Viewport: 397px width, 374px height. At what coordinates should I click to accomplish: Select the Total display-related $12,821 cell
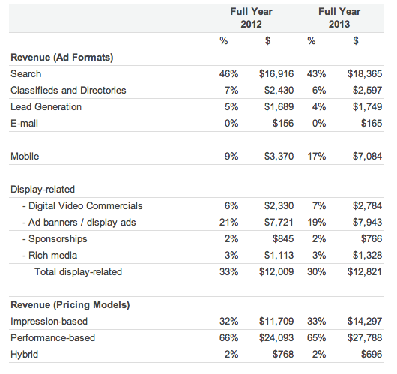tap(365, 271)
